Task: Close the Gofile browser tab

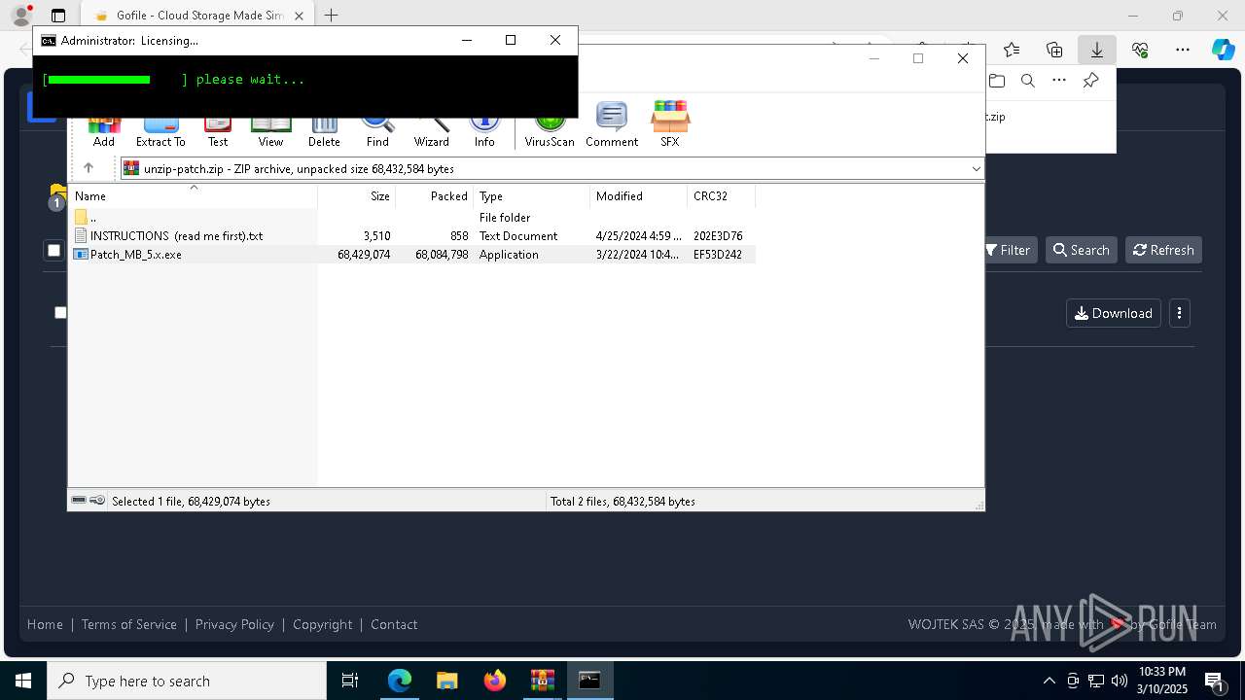Action: click(299, 16)
